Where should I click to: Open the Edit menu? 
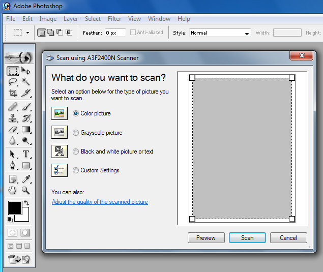(27, 19)
